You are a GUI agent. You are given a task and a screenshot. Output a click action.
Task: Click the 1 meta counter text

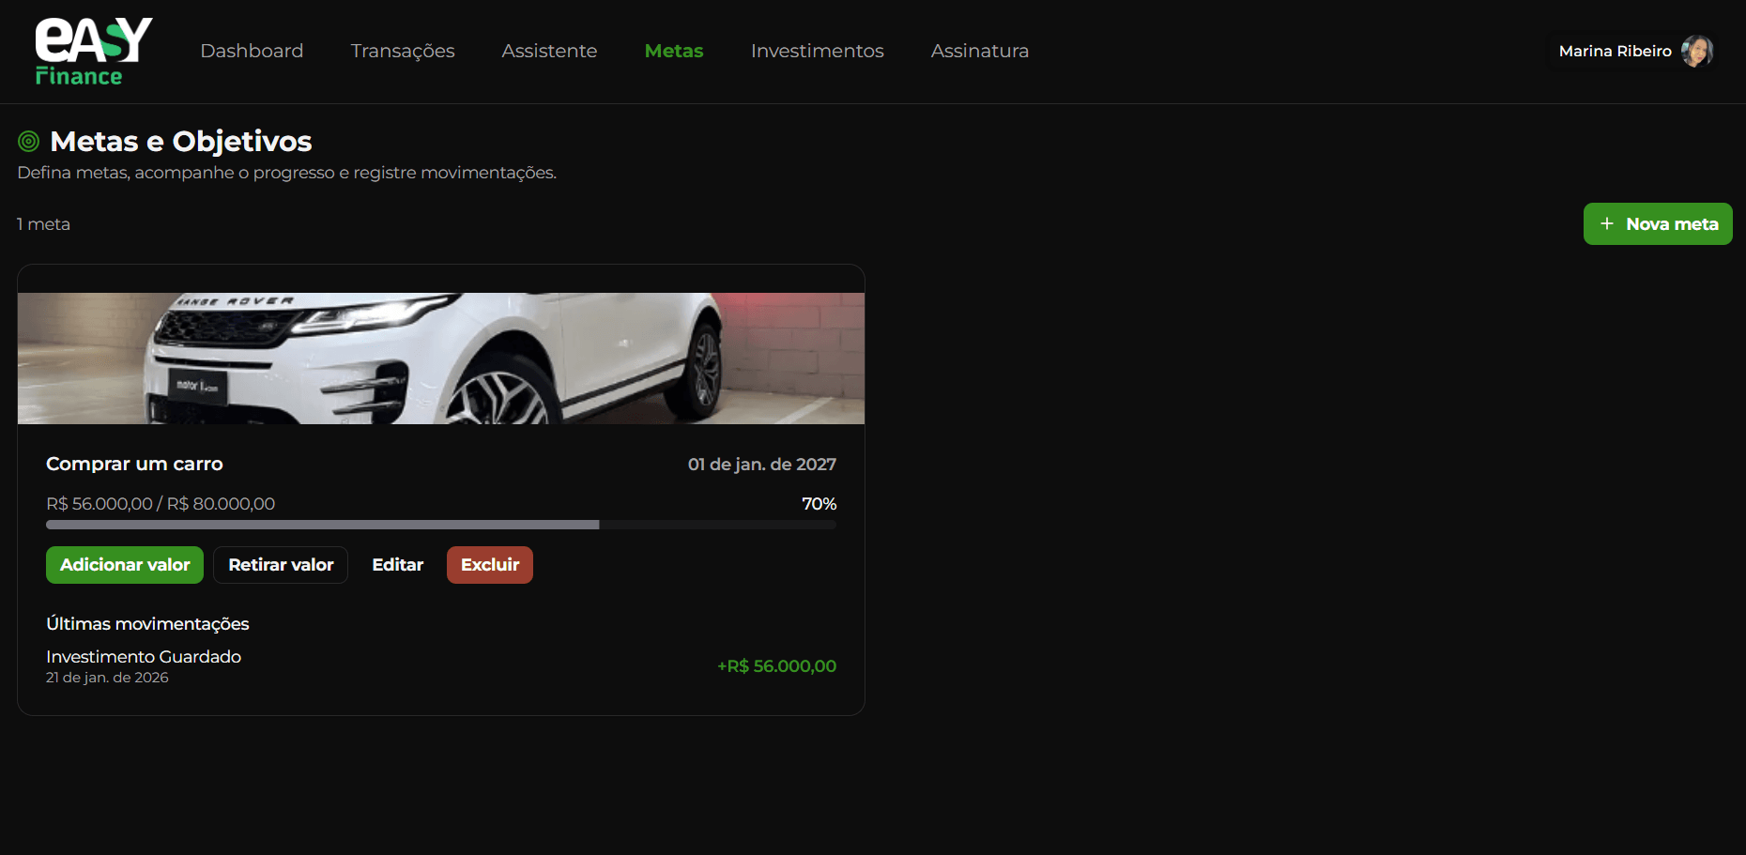click(x=43, y=224)
